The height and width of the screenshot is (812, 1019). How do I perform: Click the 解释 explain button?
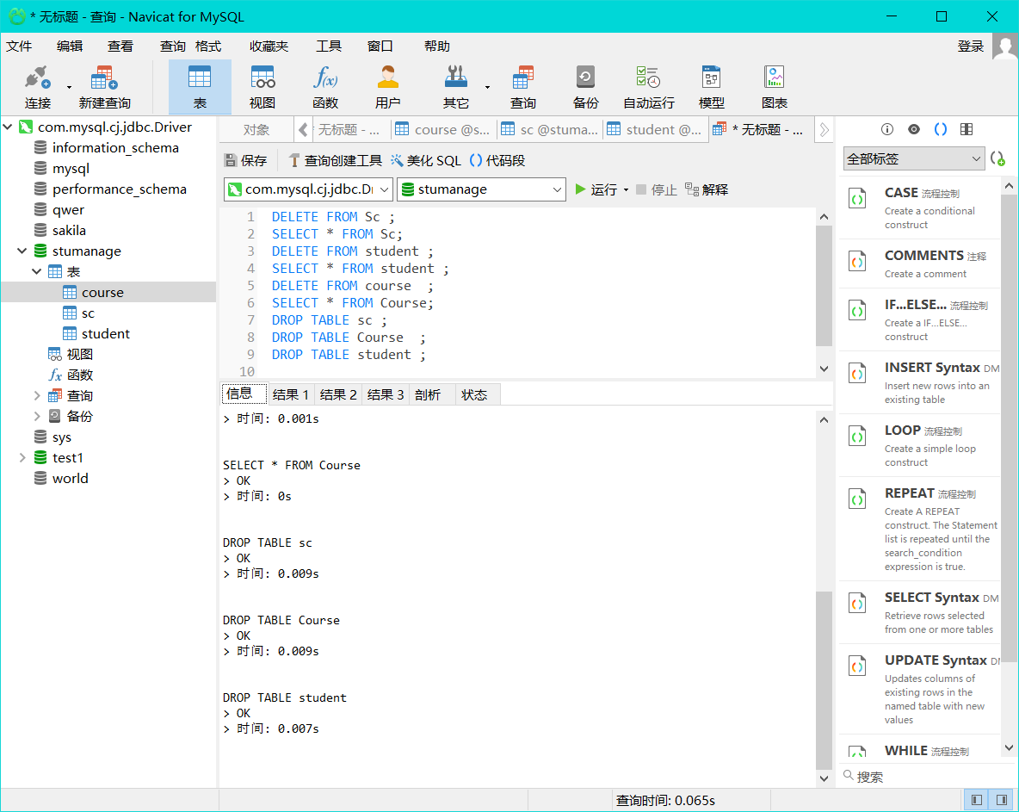pos(707,189)
